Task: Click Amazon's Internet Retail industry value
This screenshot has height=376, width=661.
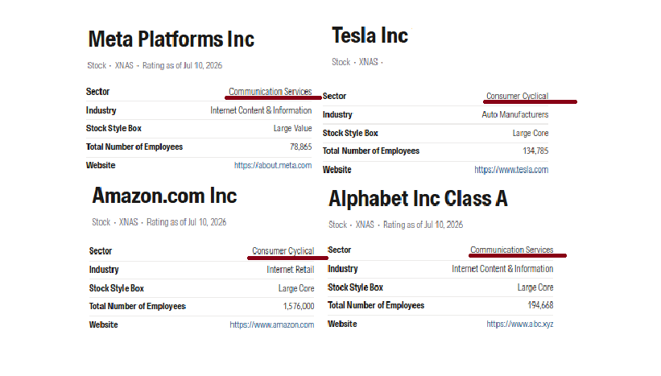Action: 290,270
